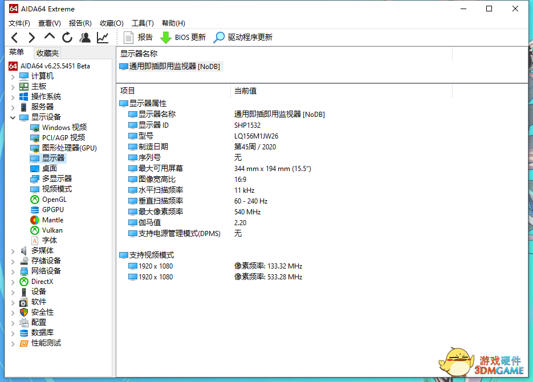
Task: Click the 数据库 database icon
Action: coord(24,333)
